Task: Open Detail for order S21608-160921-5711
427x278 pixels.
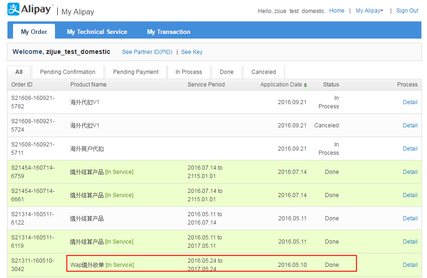Action: click(x=410, y=149)
